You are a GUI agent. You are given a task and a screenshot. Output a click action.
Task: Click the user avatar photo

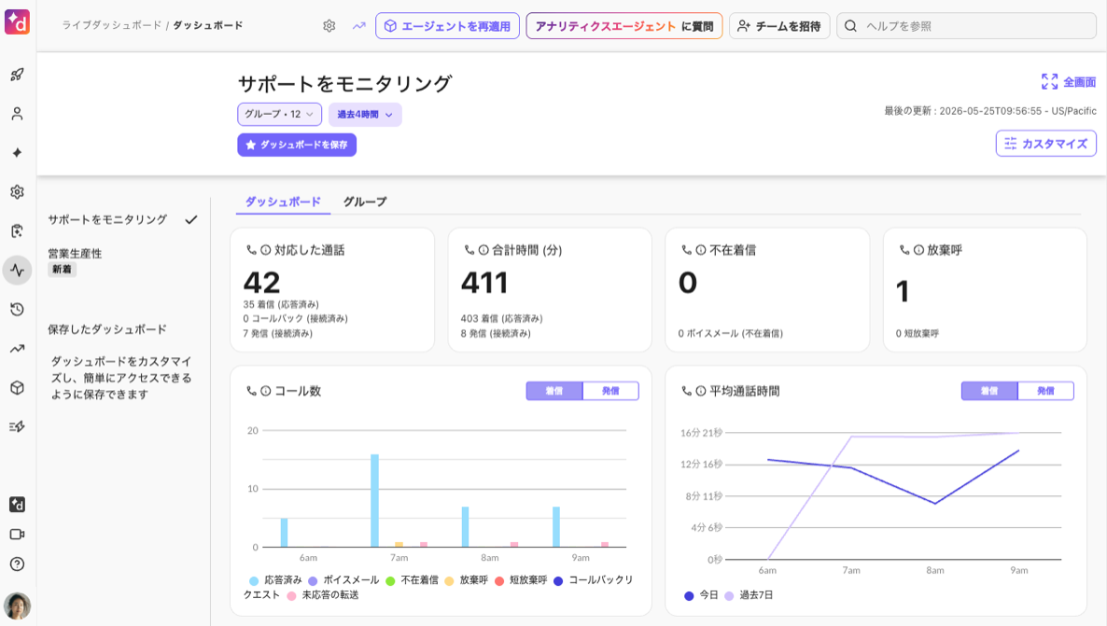pyautogui.click(x=17, y=605)
